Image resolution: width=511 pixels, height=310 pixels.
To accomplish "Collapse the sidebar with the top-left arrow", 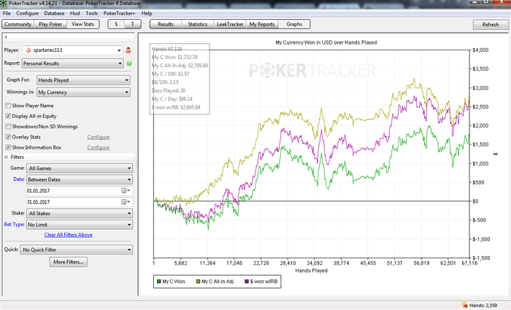I will [6, 37].
